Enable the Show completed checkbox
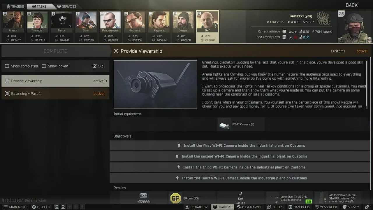The width and height of the screenshot is (373, 210). (x=7, y=66)
